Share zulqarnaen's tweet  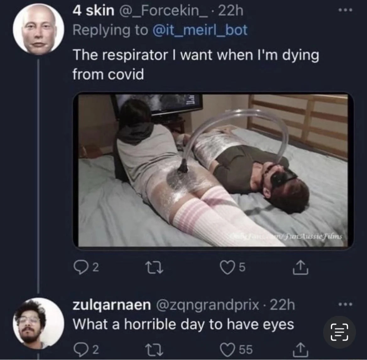(301, 349)
